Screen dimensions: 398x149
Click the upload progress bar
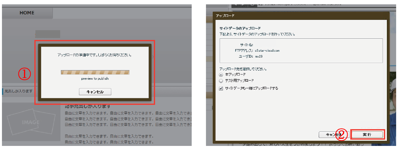(95, 73)
